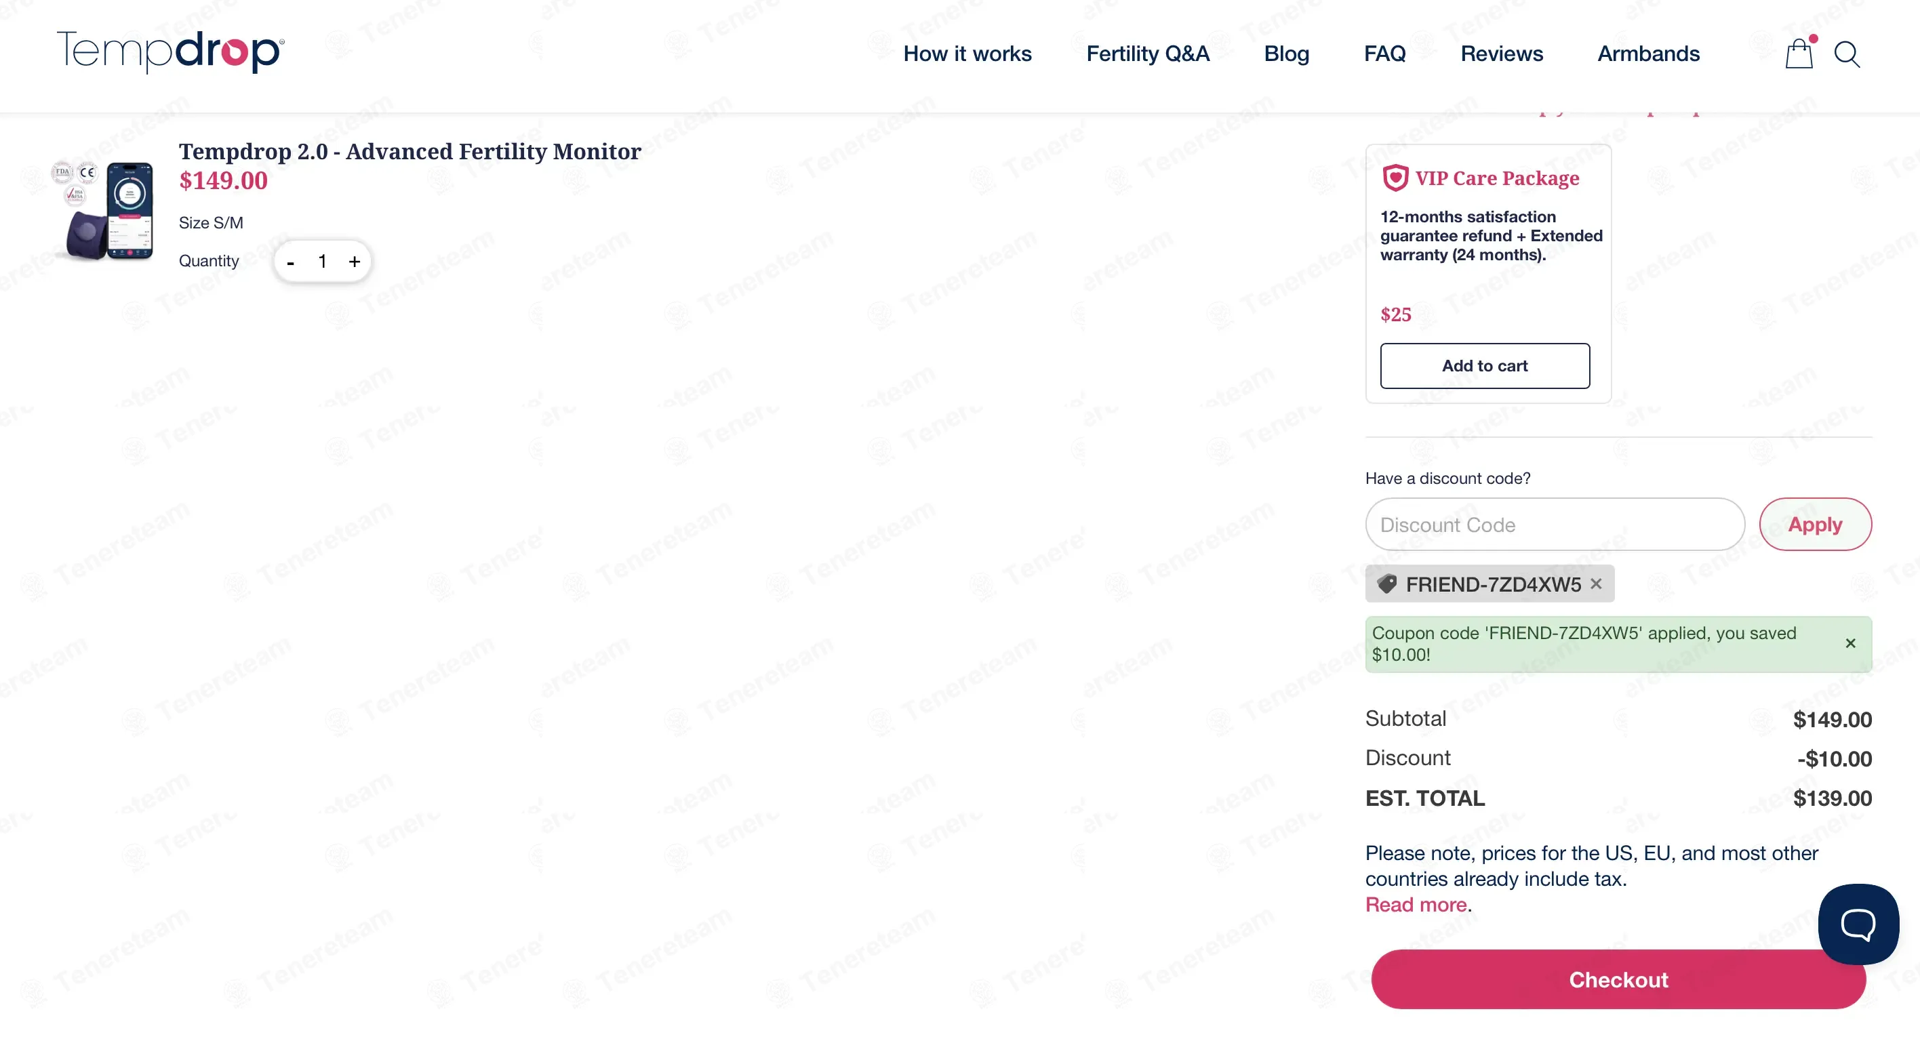
Task: Focus the Discount Code input field
Action: click(x=1555, y=525)
